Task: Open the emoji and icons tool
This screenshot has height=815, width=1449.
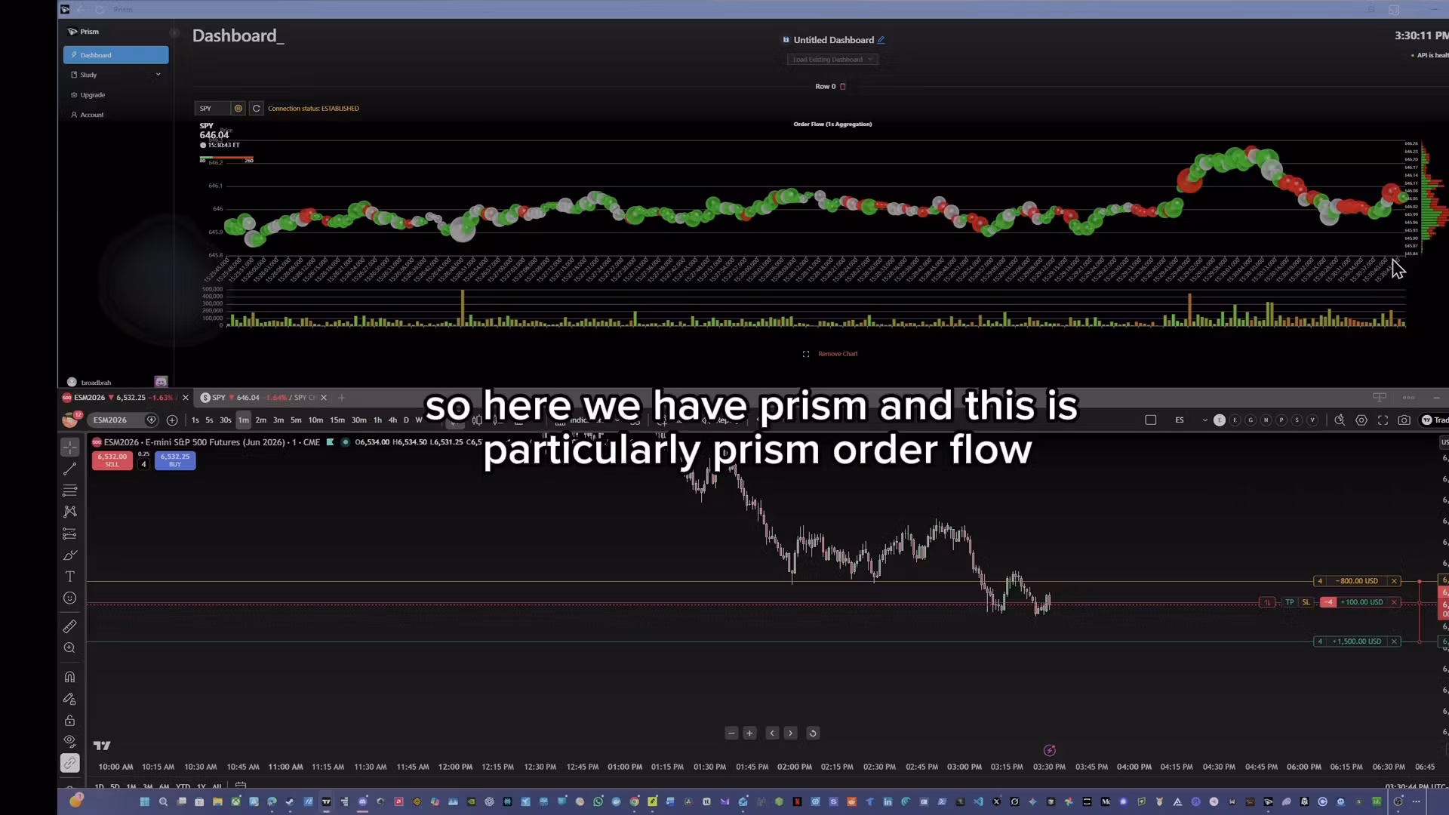Action: click(x=69, y=598)
